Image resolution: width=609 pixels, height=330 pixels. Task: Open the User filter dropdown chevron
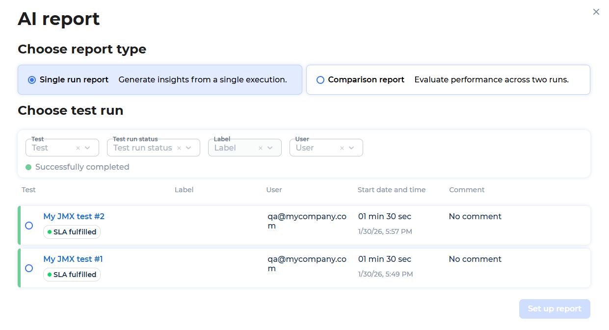352,148
